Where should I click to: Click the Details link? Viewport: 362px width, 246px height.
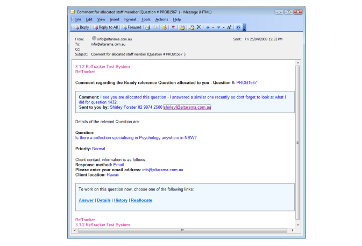pos(104,200)
